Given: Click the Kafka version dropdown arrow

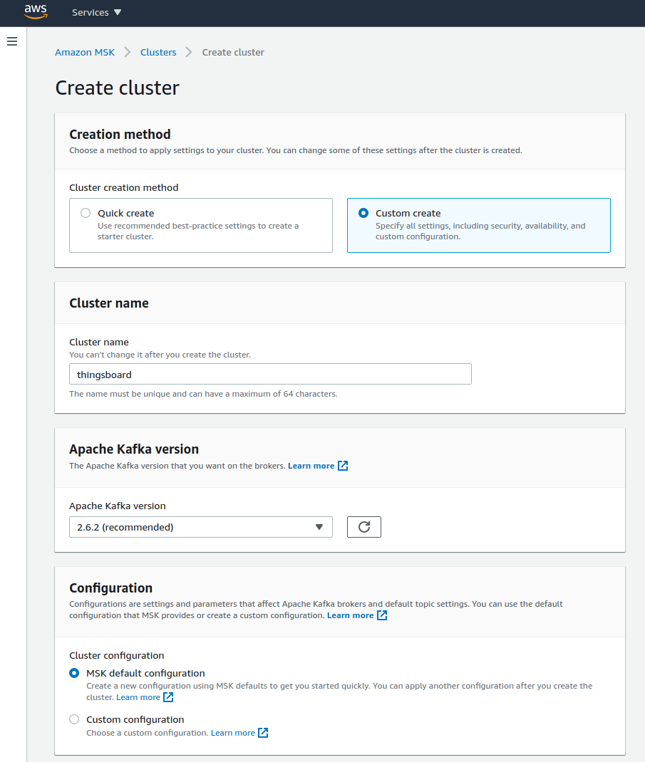Looking at the screenshot, I should coord(319,527).
